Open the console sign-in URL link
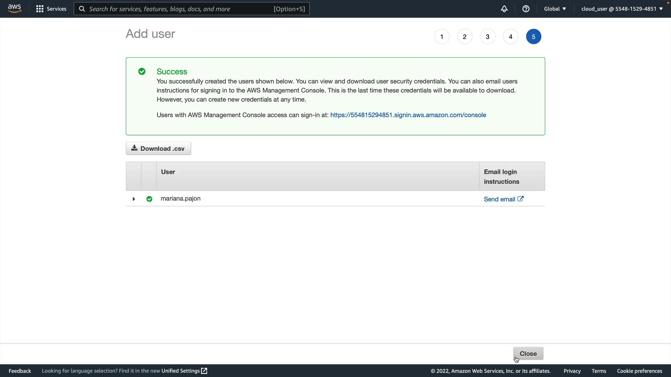Image resolution: width=671 pixels, height=377 pixels. click(x=408, y=115)
